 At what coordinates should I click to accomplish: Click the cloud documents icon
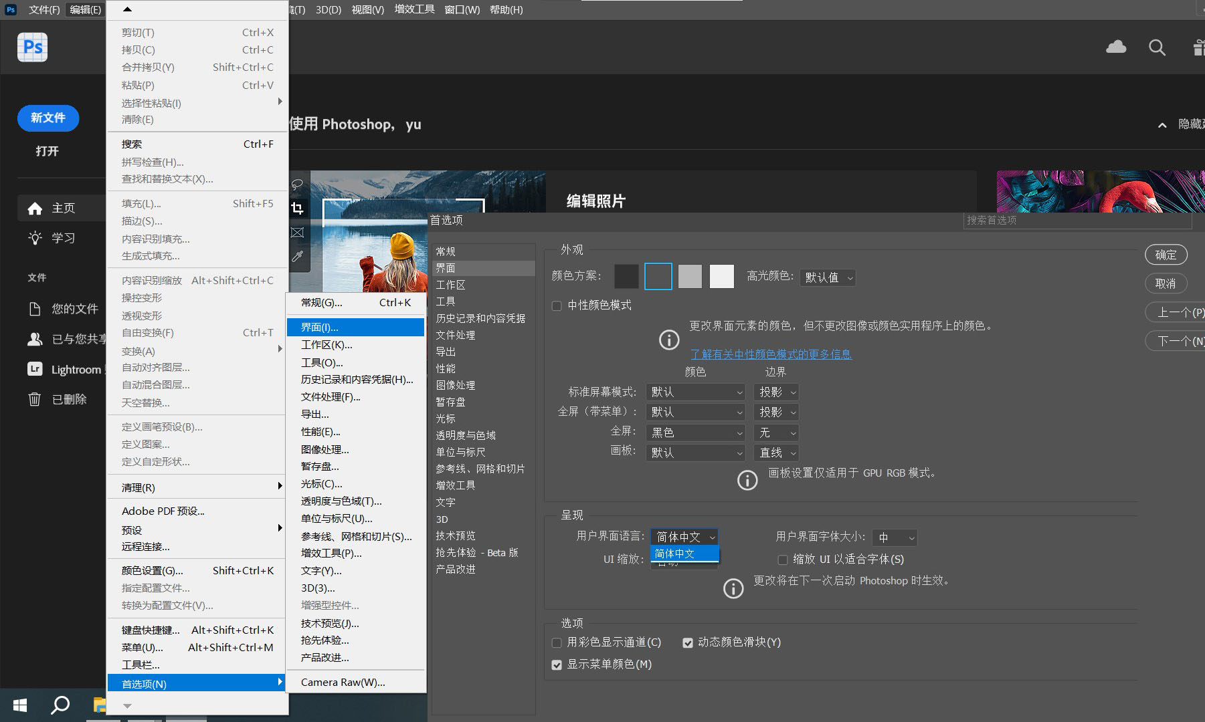click(x=1115, y=47)
